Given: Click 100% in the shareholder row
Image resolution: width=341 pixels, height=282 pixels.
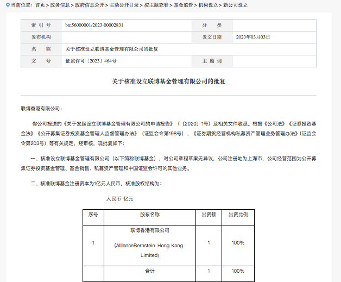Looking at the screenshot, I should (x=238, y=243).
